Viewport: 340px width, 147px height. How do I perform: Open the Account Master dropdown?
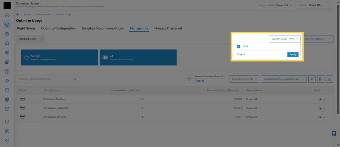point(275,5)
